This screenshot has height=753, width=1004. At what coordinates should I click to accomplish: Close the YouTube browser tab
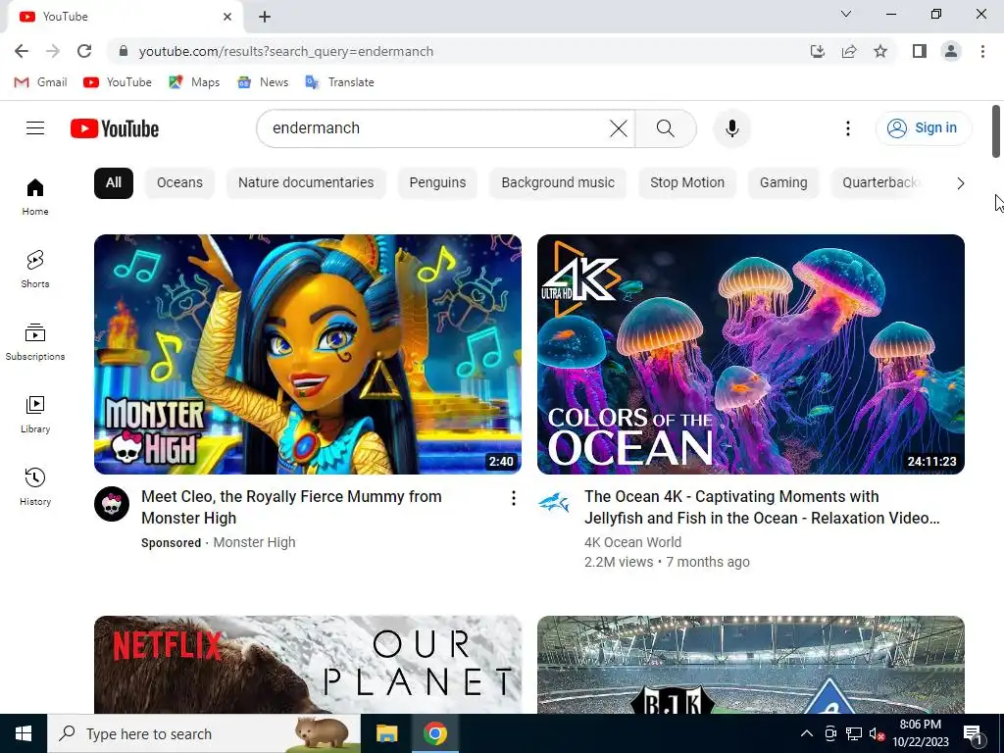click(227, 17)
